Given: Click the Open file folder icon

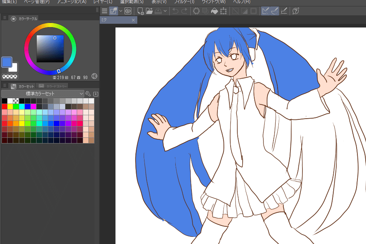Looking at the screenshot, I should (149, 11).
